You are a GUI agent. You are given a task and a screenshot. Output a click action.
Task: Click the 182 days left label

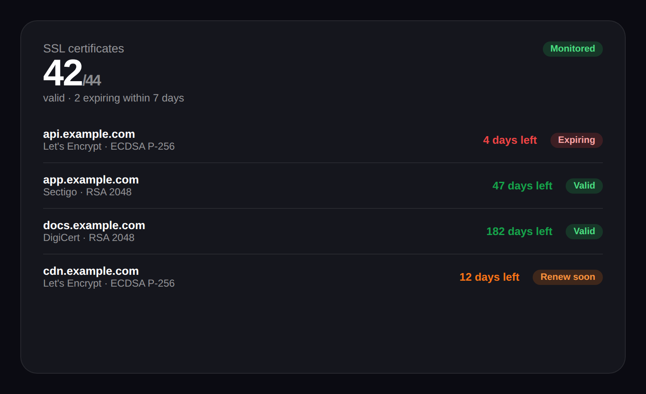(519, 231)
